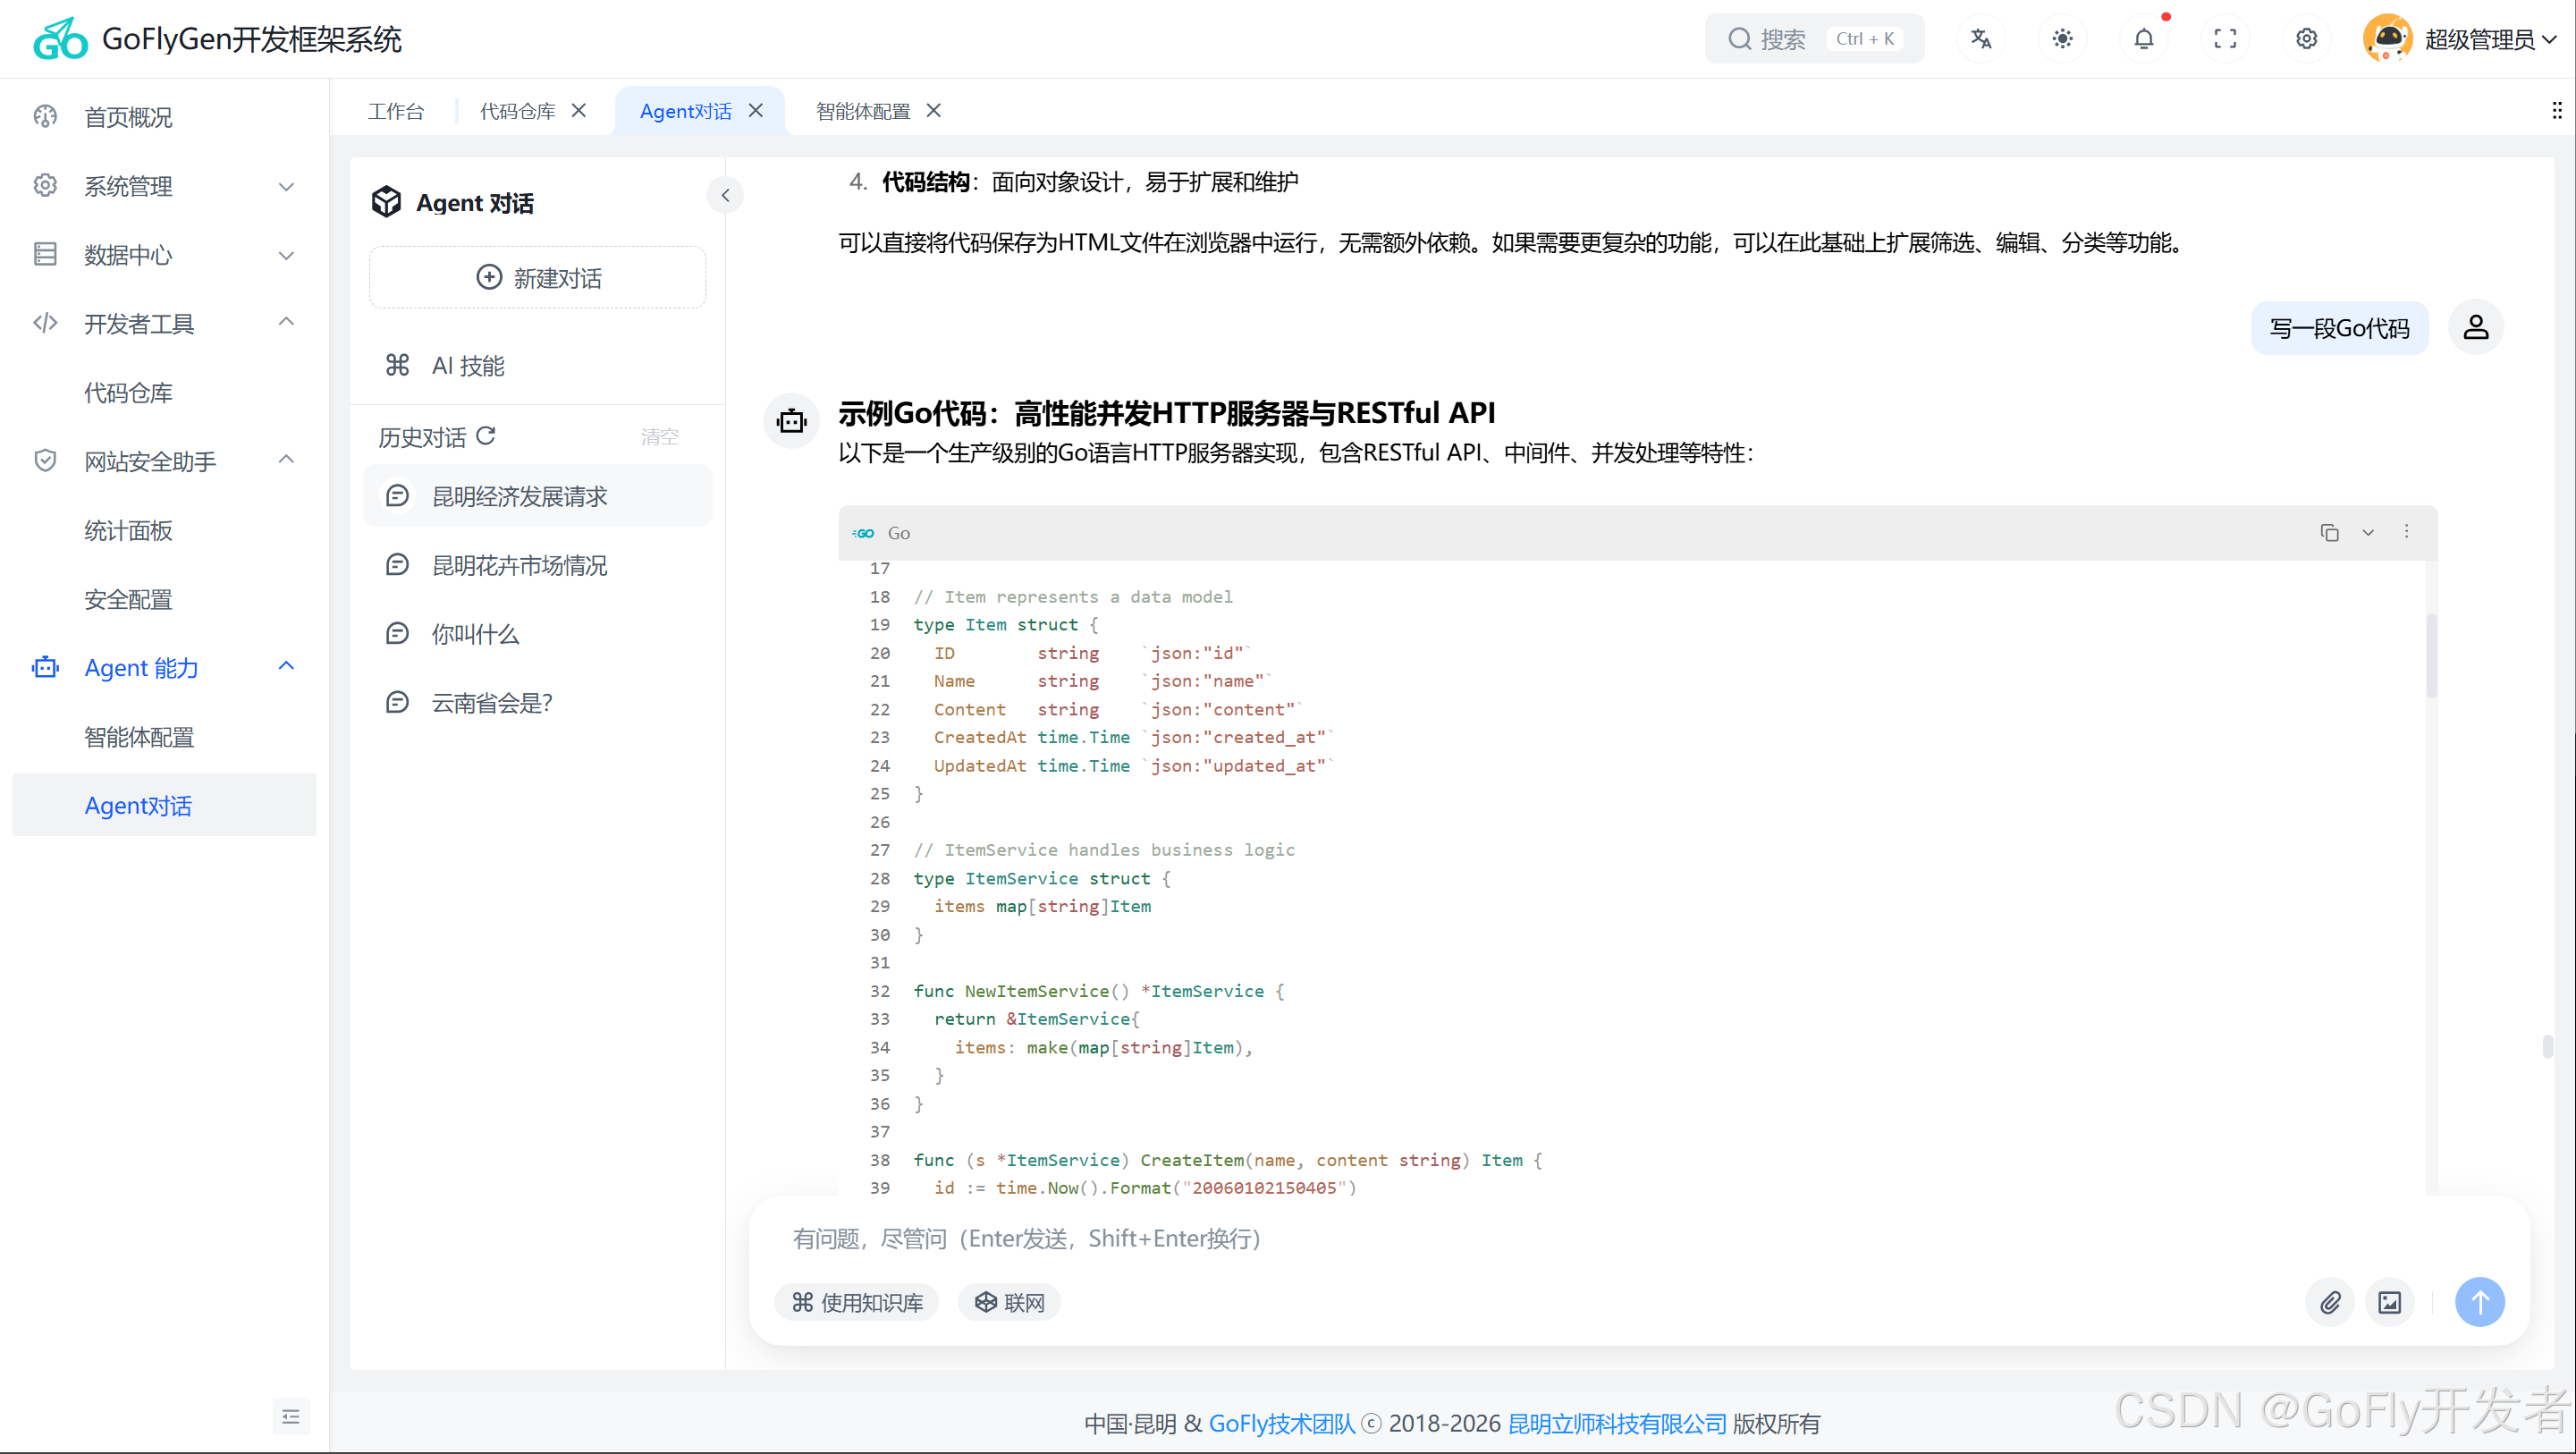The width and height of the screenshot is (2576, 1454).
Task: Collapse the conversation panel arrow
Action: (725, 195)
